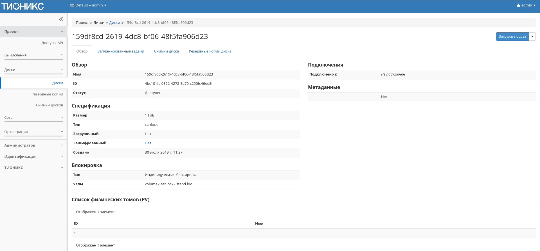
Task: Open the admin user menu
Action: pos(526,5)
